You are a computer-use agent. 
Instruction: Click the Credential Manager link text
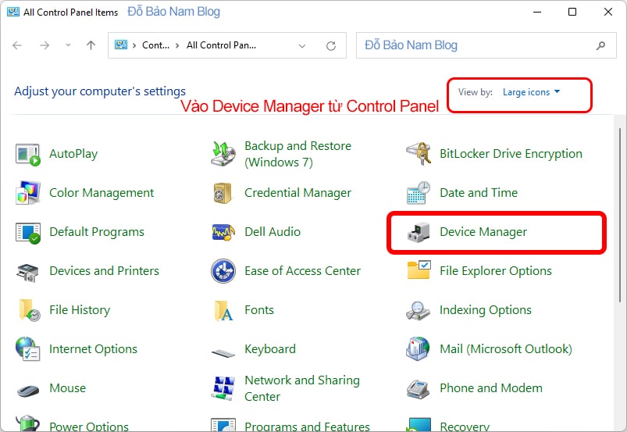coord(298,193)
